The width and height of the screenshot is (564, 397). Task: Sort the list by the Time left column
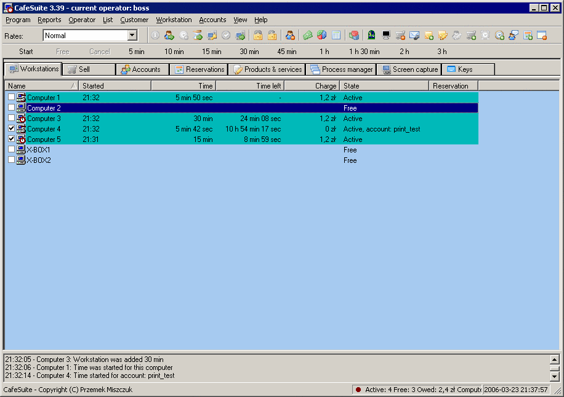tap(250, 86)
